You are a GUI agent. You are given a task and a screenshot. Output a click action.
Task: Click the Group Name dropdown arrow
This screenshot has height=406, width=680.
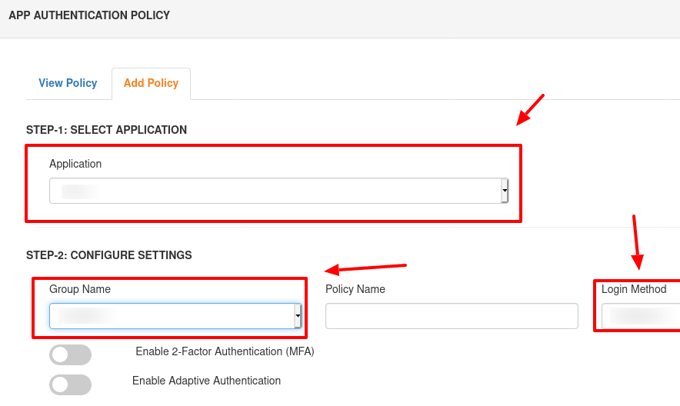[298, 316]
